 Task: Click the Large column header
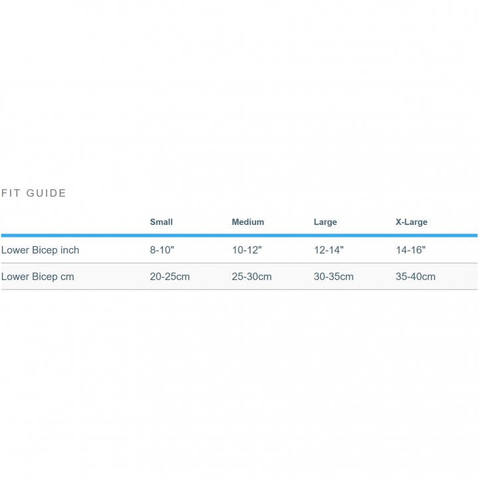click(x=325, y=222)
